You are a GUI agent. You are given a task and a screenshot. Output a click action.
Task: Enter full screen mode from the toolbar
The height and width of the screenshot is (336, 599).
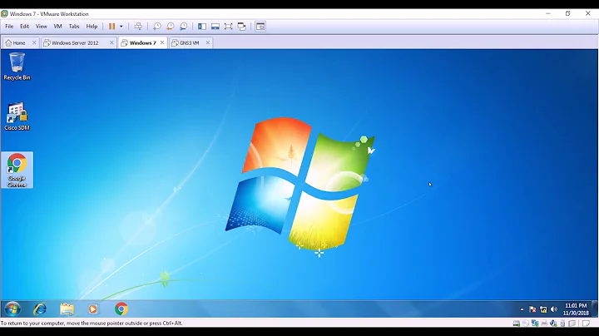229,27
